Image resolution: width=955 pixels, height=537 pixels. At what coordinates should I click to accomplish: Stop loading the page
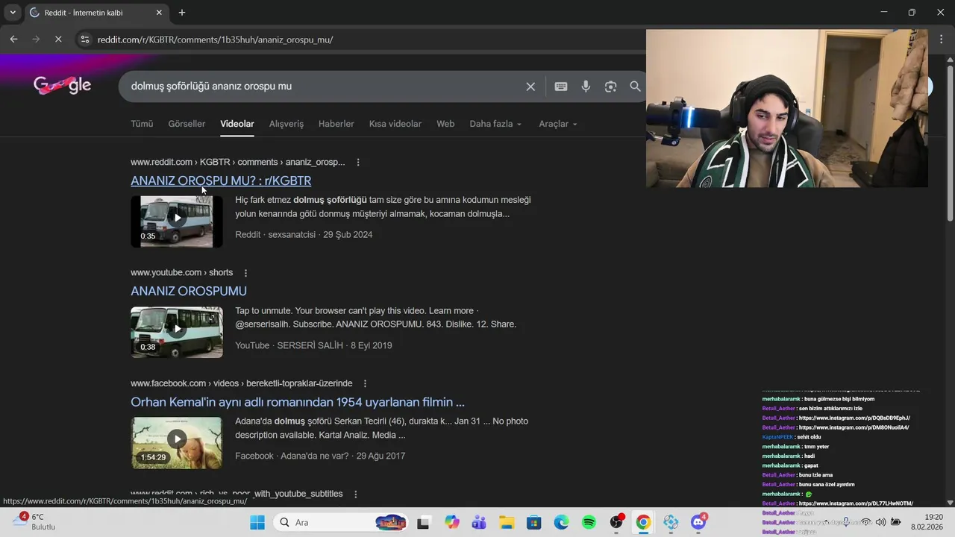pyautogui.click(x=58, y=40)
